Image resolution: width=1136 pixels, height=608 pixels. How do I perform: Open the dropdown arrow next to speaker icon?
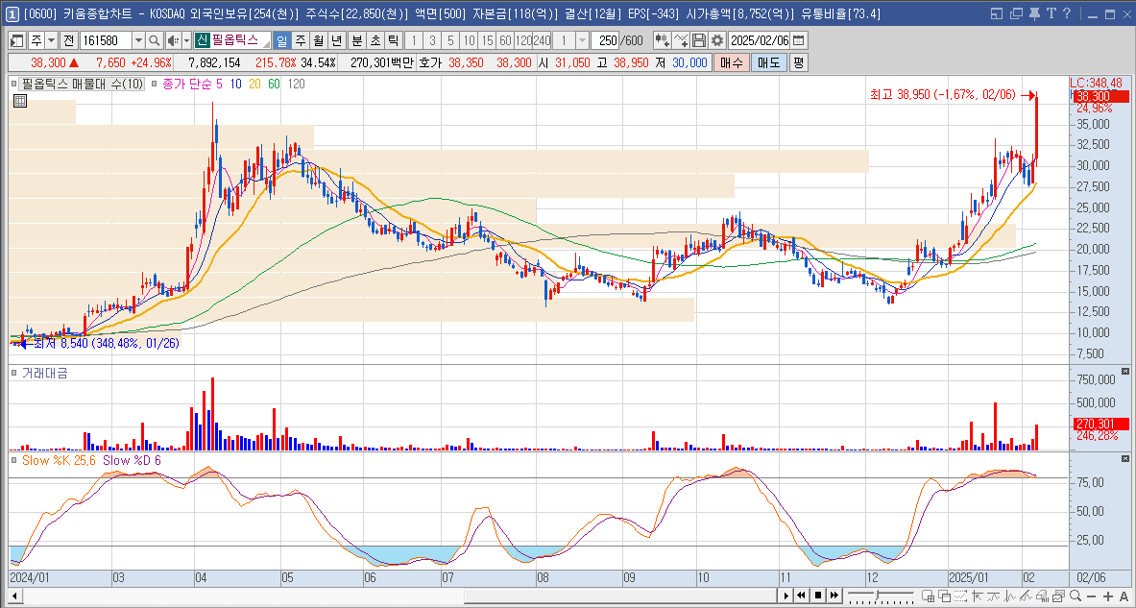[x=187, y=39]
